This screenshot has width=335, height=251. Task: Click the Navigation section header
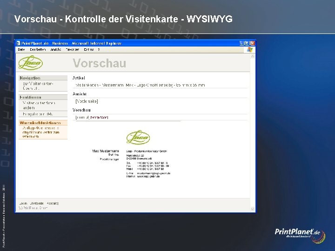(x=43, y=78)
